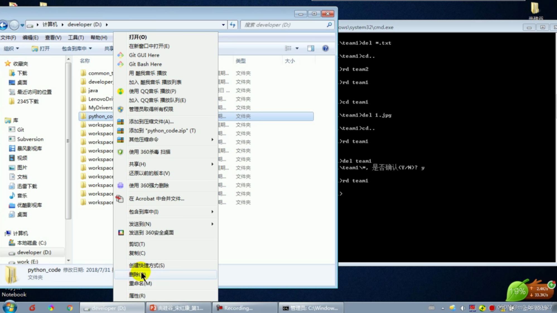557x313 pixels.
Task: Click the explorer back arrow button
Action: point(4,25)
